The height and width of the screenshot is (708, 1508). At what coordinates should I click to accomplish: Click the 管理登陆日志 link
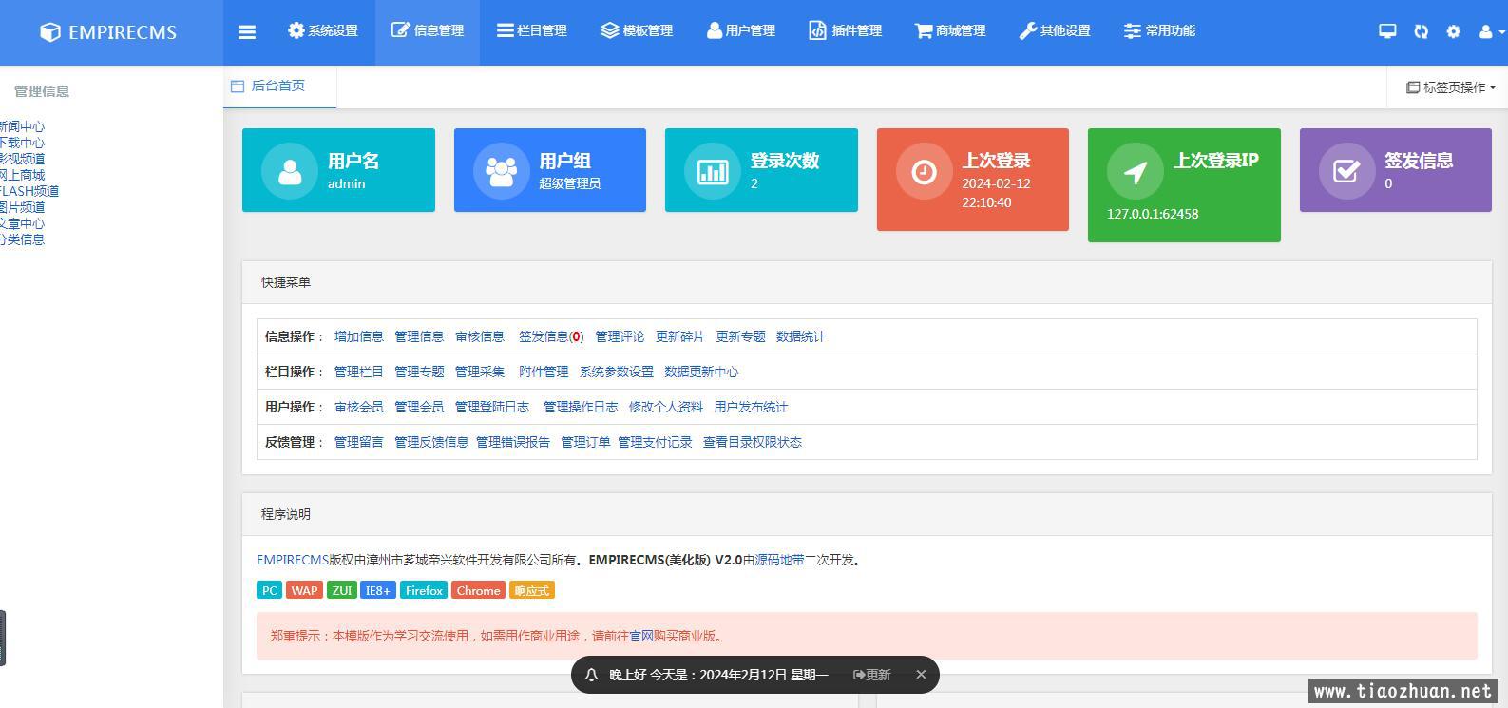[492, 407]
